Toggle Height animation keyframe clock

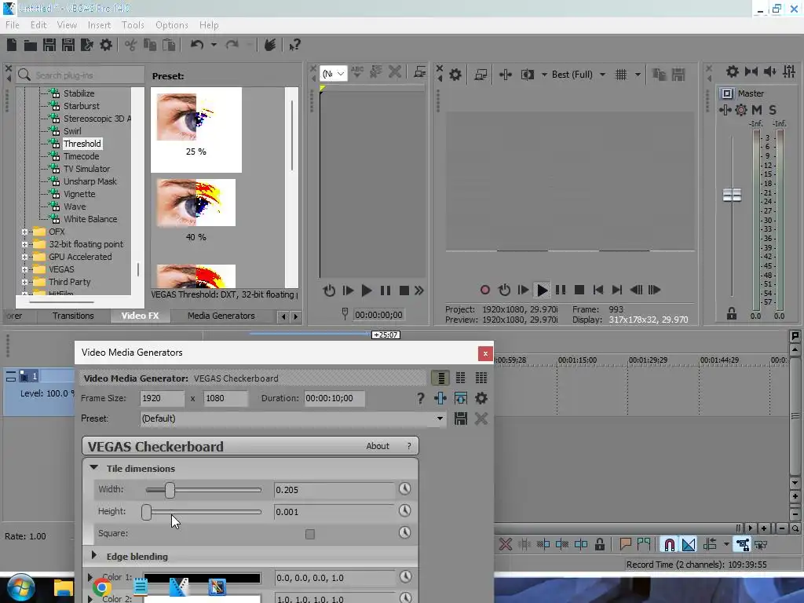pyautogui.click(x=405, y=511)
